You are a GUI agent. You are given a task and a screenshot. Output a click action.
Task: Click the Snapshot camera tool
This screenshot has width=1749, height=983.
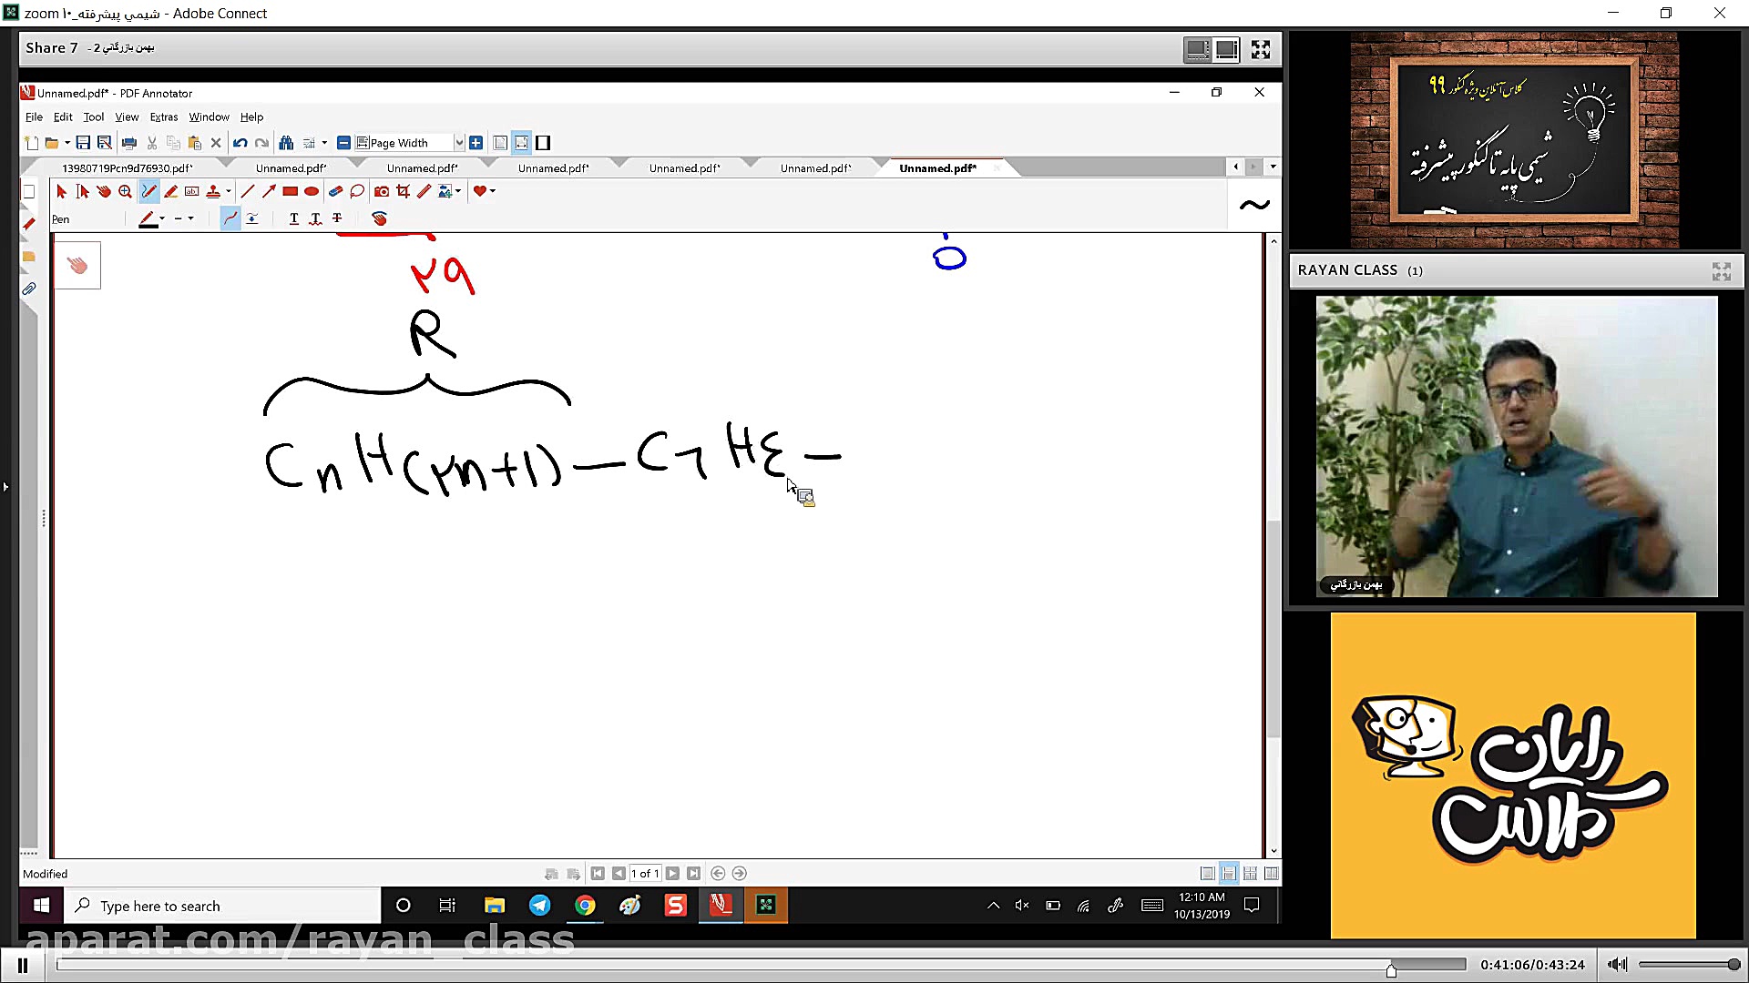382,191
